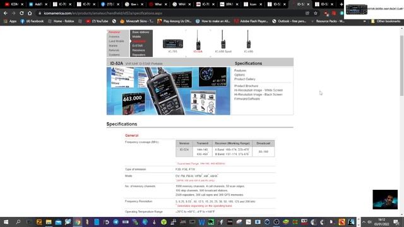This screenshot has width=404, height=227.
Task: Open D-STAR submenu item
Action: click(x=138, y=45)
